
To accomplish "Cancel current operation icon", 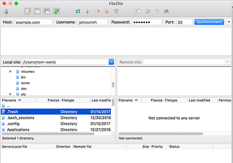I will click(97, 11).
